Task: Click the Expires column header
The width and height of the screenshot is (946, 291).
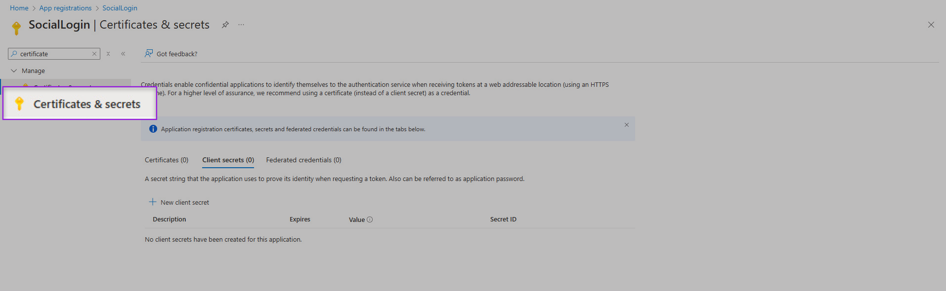Action: (x=300, y=219)
